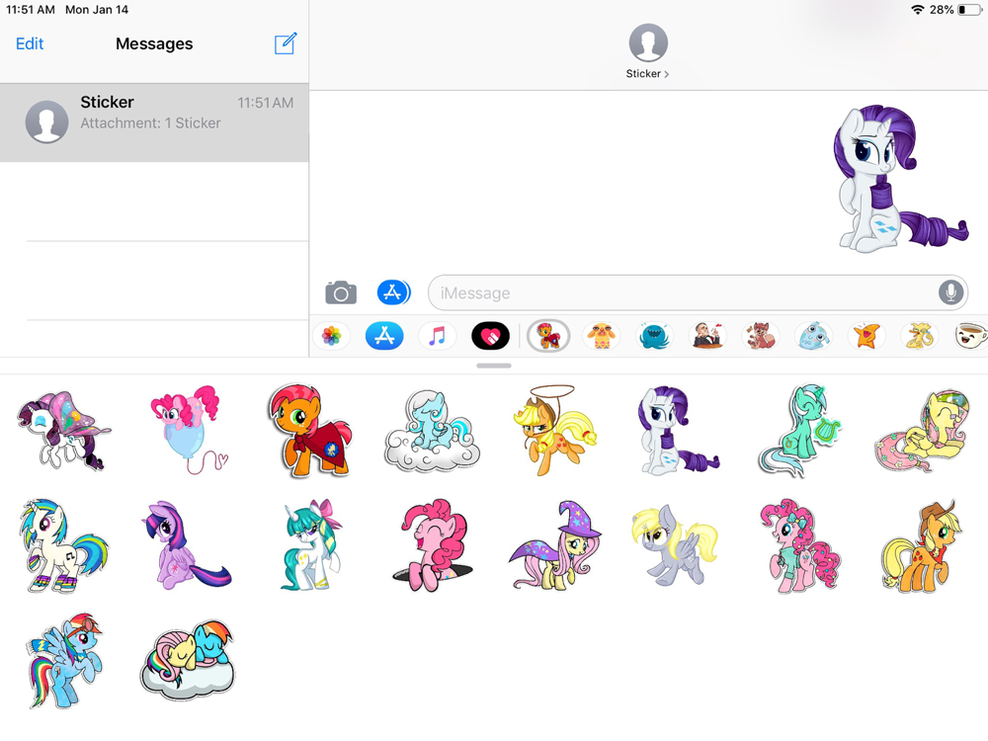This screenshot has width=988, height=741.
Task: Tap the Sticker contact avatar in list
Action: (46, 122)
